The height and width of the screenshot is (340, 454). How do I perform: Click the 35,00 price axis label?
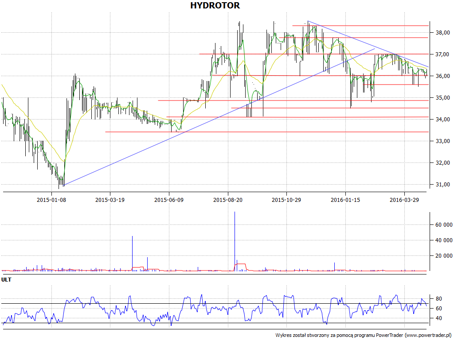coord(442,98)
